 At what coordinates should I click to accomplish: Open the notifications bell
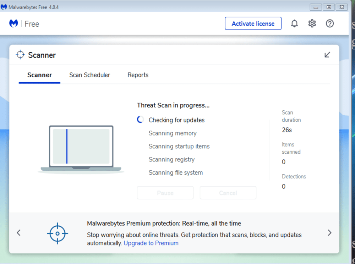coord(294,24)
